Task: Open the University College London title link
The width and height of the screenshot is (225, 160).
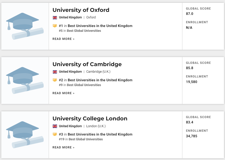Action: click(90, 119)
